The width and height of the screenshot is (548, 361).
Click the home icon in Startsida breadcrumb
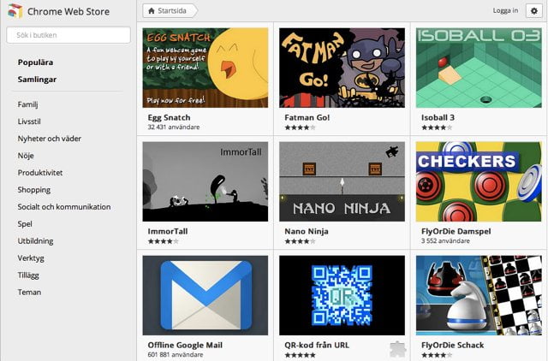152,11
